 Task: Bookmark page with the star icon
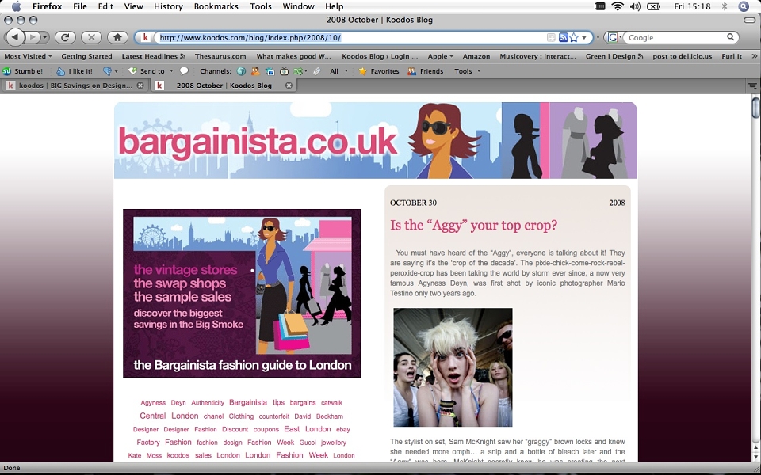pyautogui.click(x=574, y=38)
